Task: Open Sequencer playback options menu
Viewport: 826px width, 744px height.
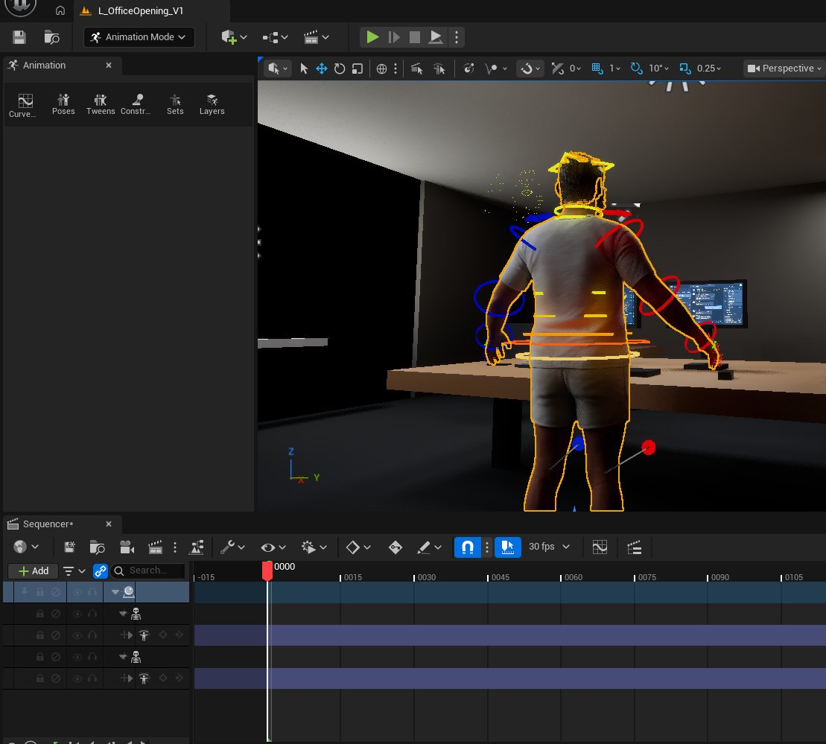Action: tap(314, 547)
